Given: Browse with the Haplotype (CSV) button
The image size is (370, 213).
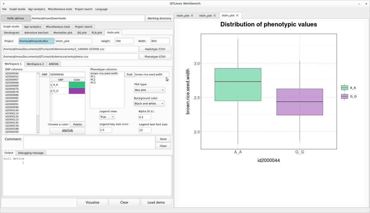Looking at the screenshot, I should tap(155, 49).
